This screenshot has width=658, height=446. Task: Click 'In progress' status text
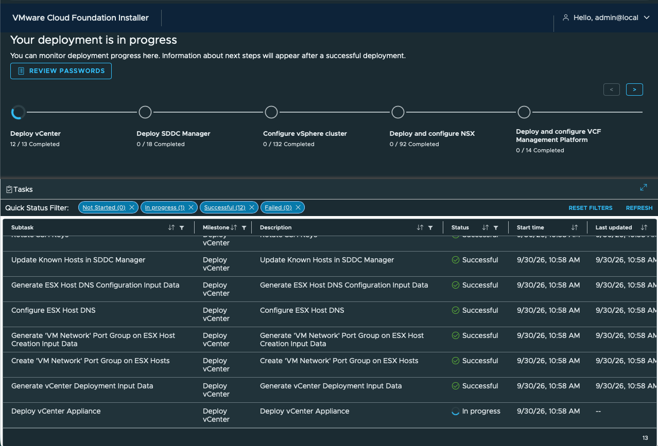pos(481,411)
